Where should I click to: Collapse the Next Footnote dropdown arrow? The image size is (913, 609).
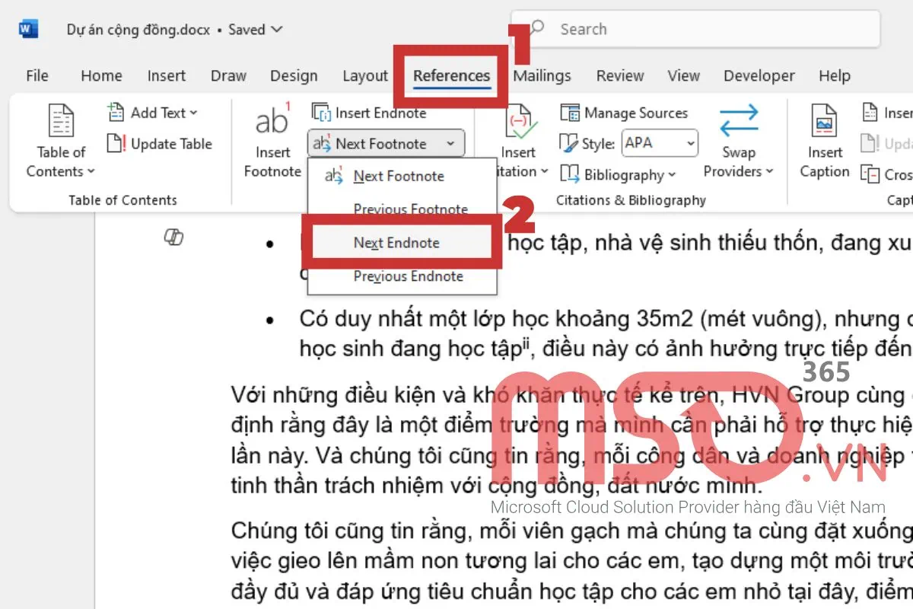(450, 144)
